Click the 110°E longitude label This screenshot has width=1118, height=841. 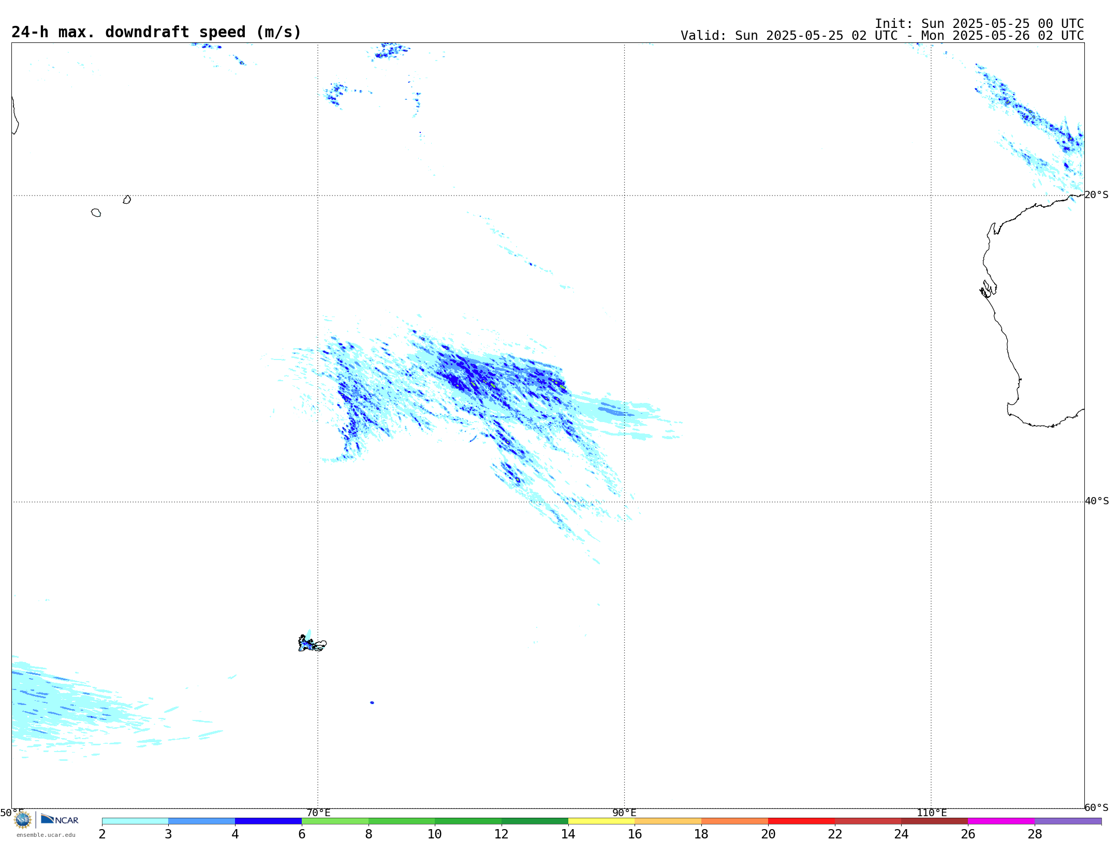click(932, 813)
